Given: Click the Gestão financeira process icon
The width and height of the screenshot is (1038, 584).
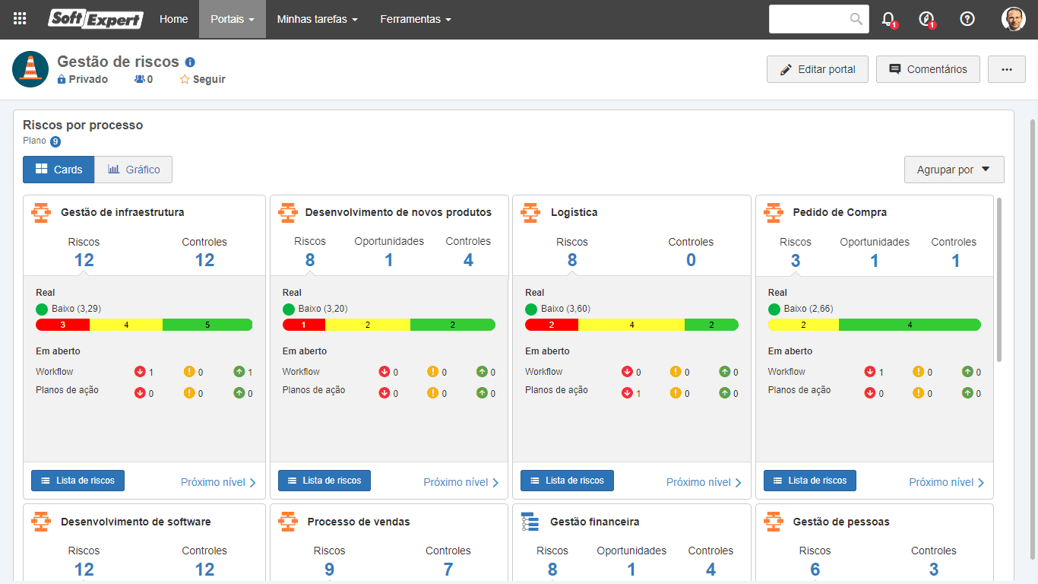Looking at the screenshot, I should [530, 522].
